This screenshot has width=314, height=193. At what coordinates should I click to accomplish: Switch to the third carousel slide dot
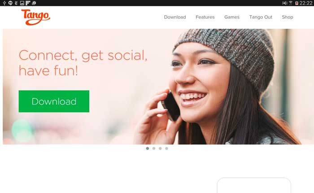[160, 148]
